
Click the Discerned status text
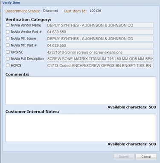coord(51,11)
